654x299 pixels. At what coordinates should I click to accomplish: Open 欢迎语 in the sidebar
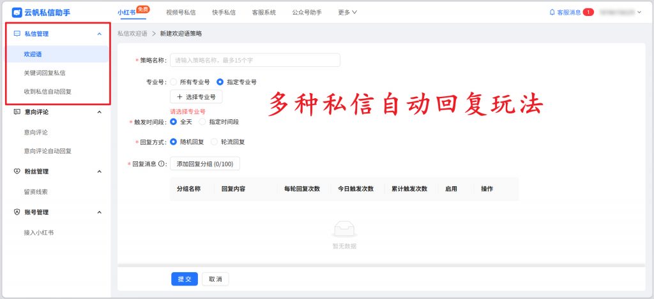[x=57, y=54]
